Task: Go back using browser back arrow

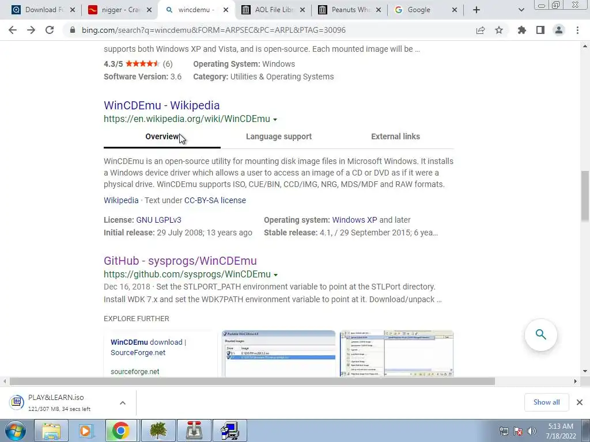Action: coord(13,30)
